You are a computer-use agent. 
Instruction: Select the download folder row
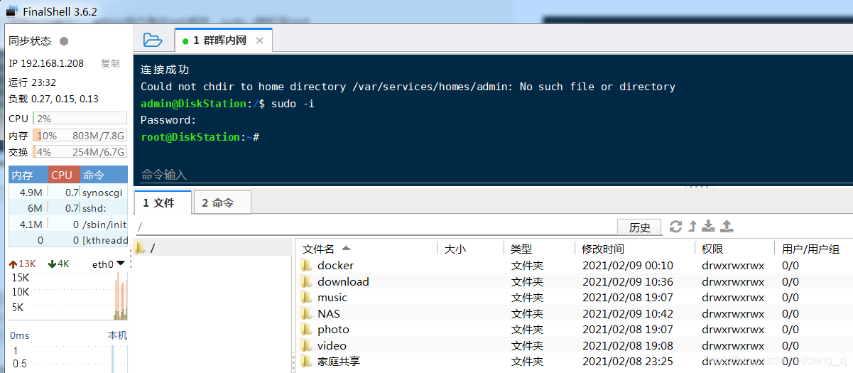(x=574, y=281)
